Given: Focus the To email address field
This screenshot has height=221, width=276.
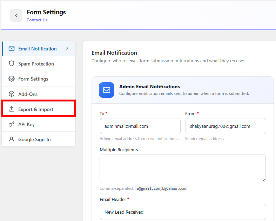Looking at the screenshot, I should (x=140, y=126).
